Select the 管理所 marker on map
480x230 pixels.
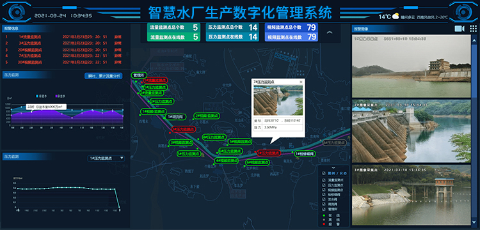click(x=139, y=75)
